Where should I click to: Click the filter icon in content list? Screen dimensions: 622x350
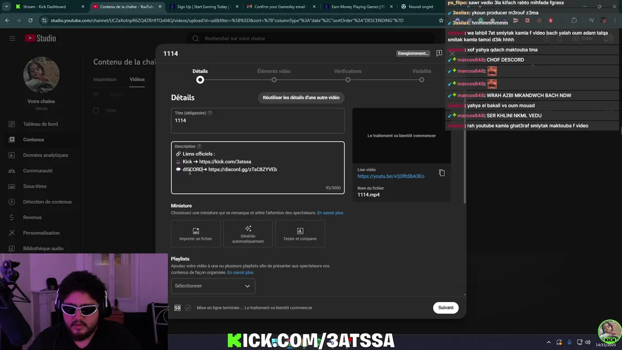[96, 96]
